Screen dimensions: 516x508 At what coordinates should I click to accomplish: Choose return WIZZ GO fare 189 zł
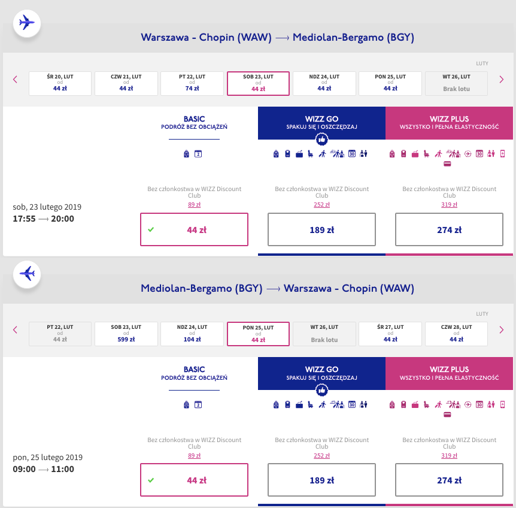coord(321,480)
